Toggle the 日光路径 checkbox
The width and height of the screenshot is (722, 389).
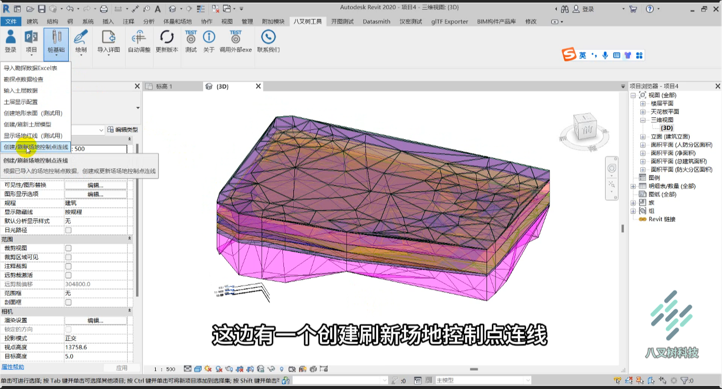point(68,230)
